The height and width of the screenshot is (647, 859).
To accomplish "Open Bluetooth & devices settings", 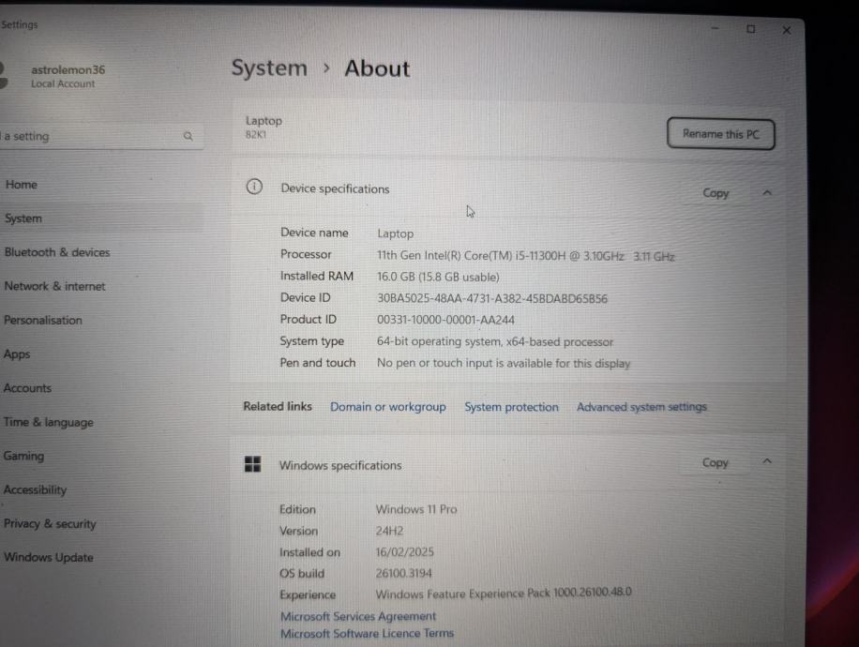I will (x=57, y=252).
